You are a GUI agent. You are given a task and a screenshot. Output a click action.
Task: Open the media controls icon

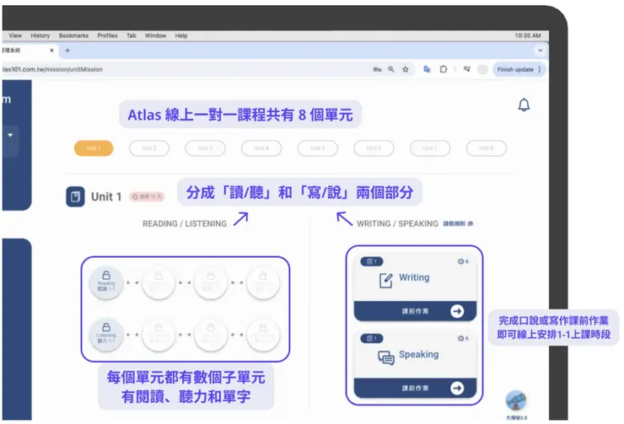point(467,69)
